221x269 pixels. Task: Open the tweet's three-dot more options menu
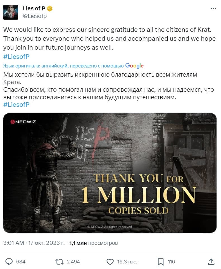point(213,9)
